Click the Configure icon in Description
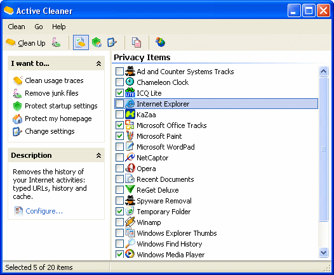This screenshot has width=334, height=275. (19, 211)
